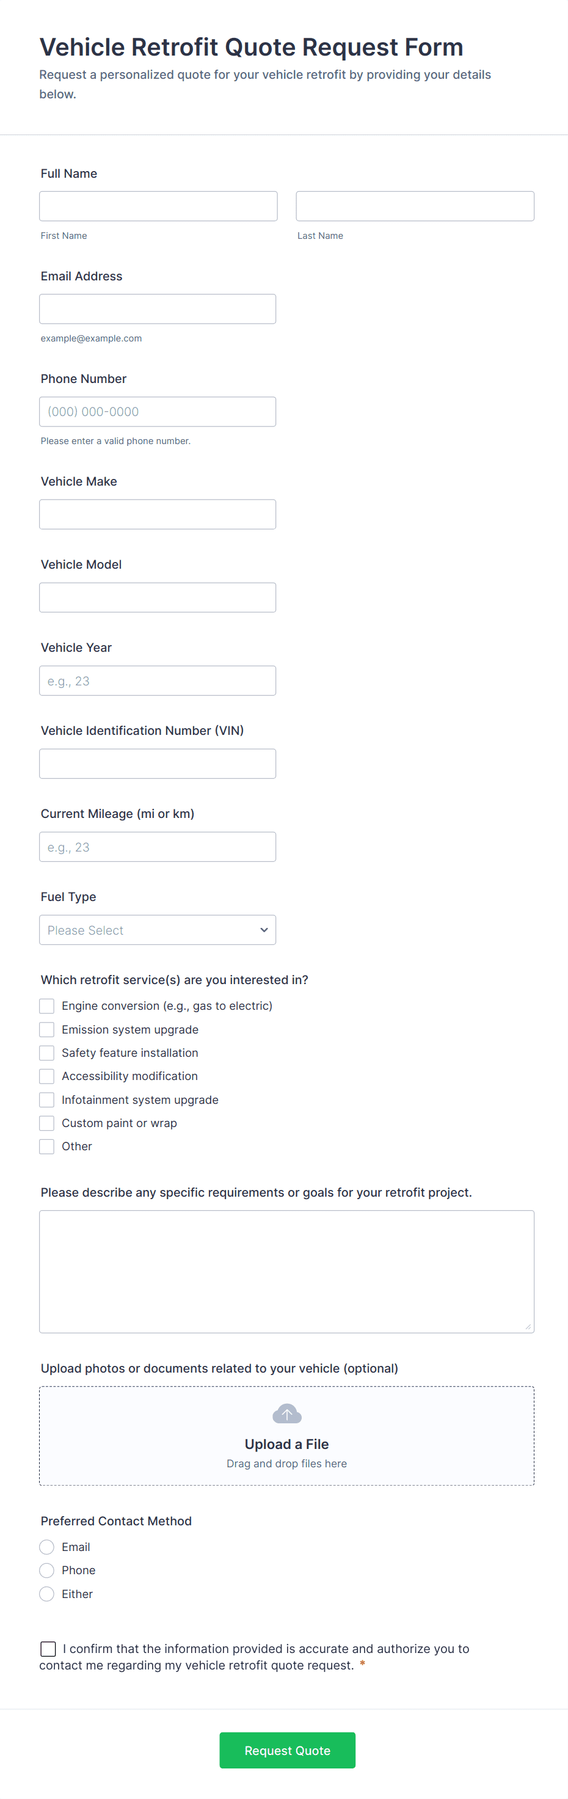
Task: Click the retrofit requirements description textarea
Action: click(286, 1271)
